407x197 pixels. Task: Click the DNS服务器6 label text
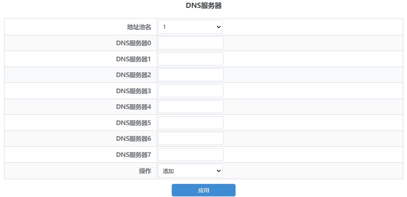click(133, 138)
